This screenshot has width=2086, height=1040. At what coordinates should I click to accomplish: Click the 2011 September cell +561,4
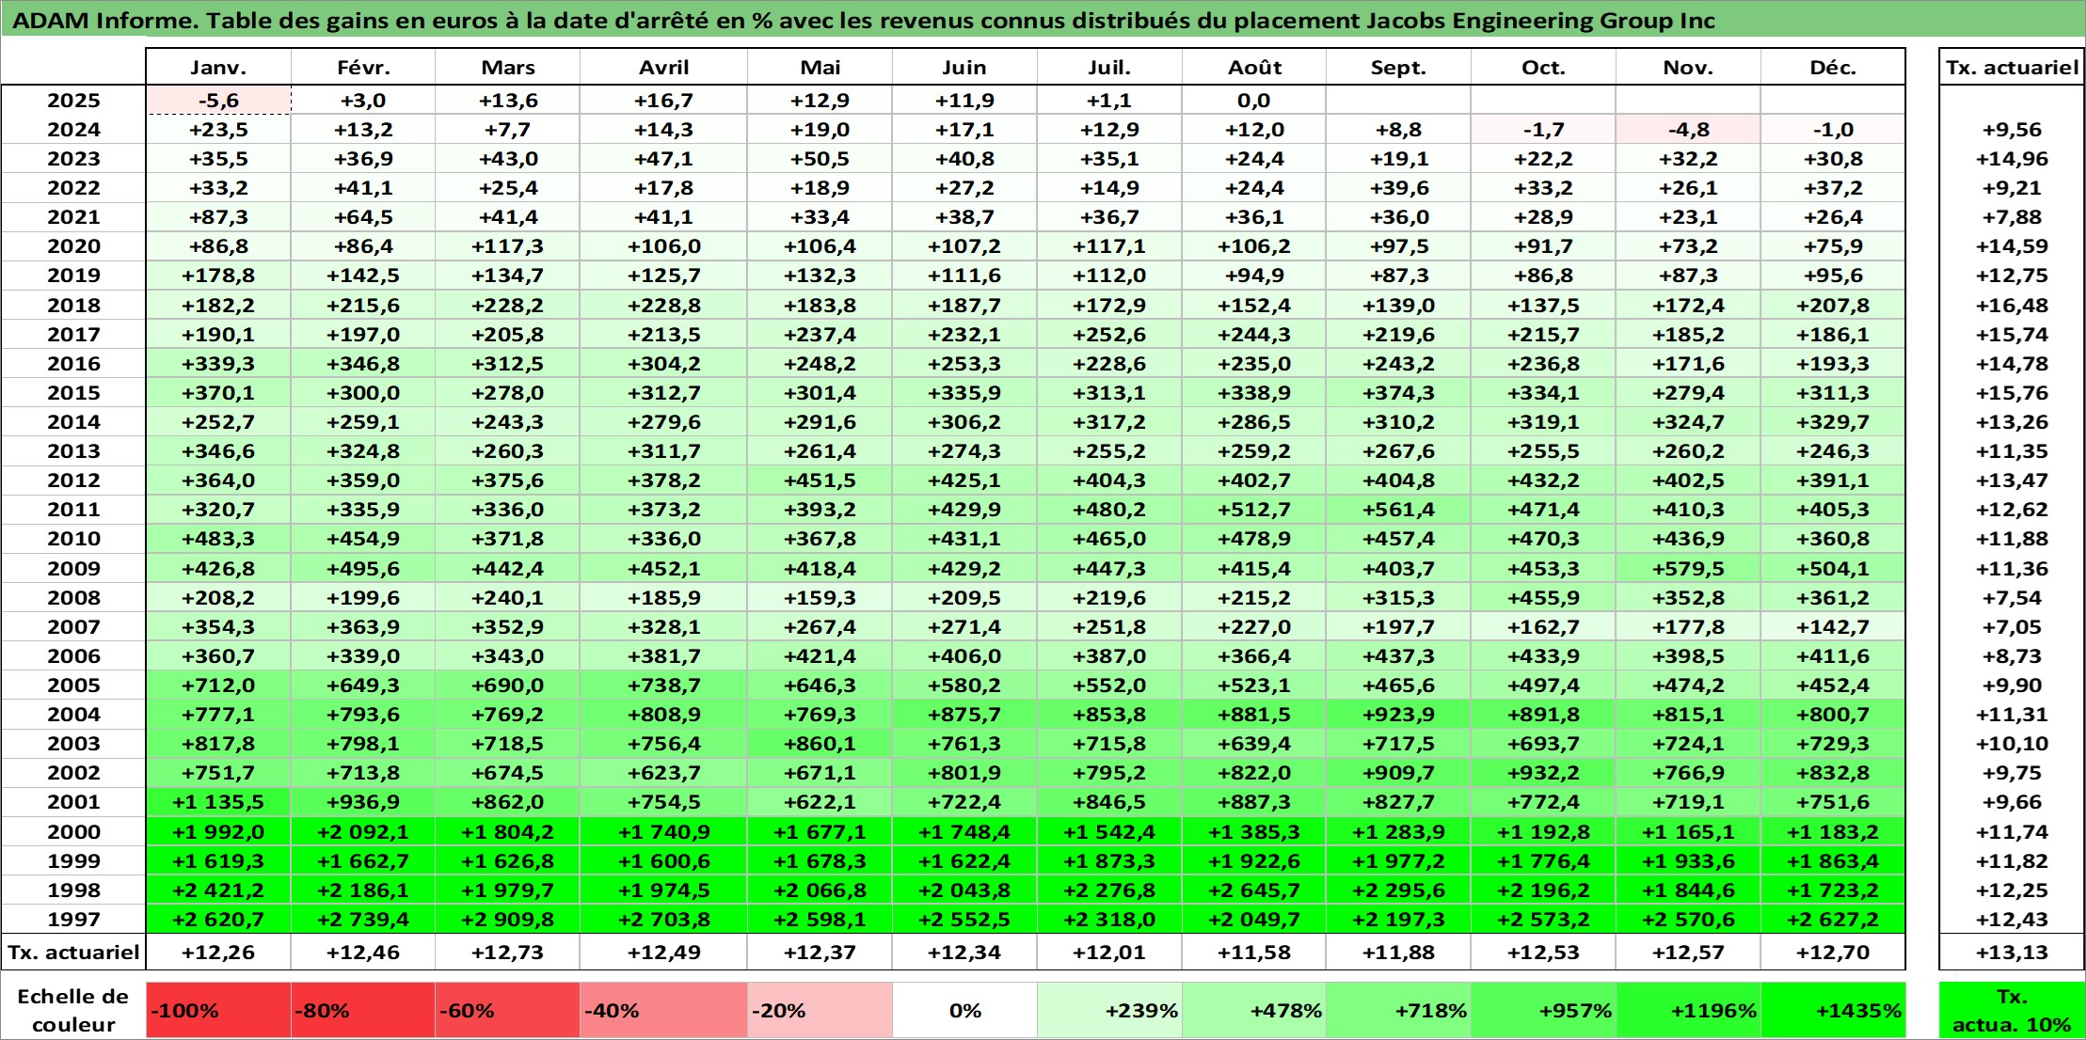click(1398, 509)
